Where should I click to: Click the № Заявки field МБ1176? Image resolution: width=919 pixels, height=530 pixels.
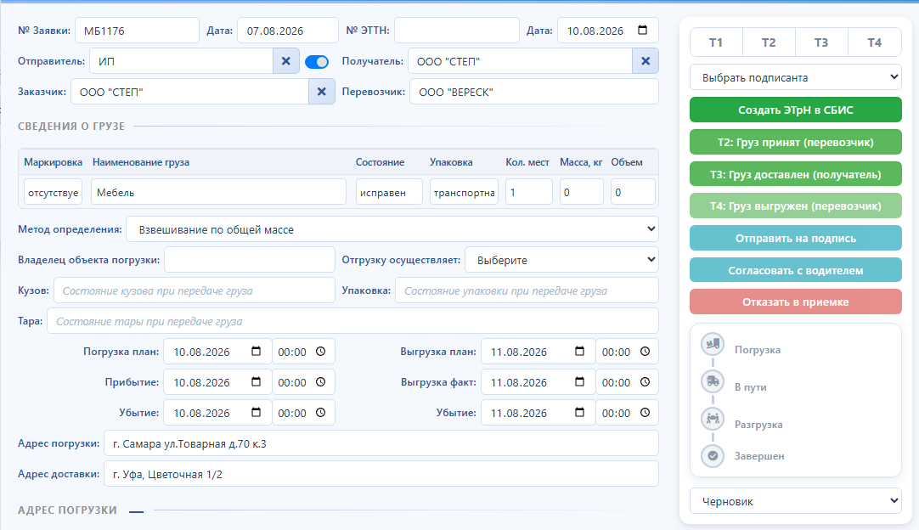point(137,31)
